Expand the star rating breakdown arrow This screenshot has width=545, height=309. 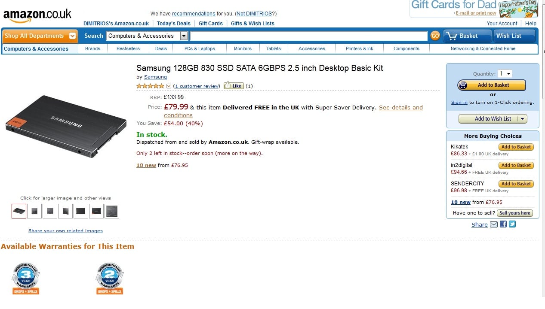click(169, 86)
